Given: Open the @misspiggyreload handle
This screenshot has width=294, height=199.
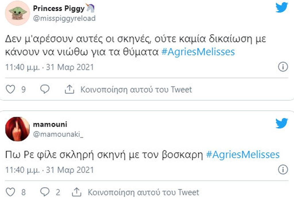Looking at the screenshot, I should (x=64, y=18).
